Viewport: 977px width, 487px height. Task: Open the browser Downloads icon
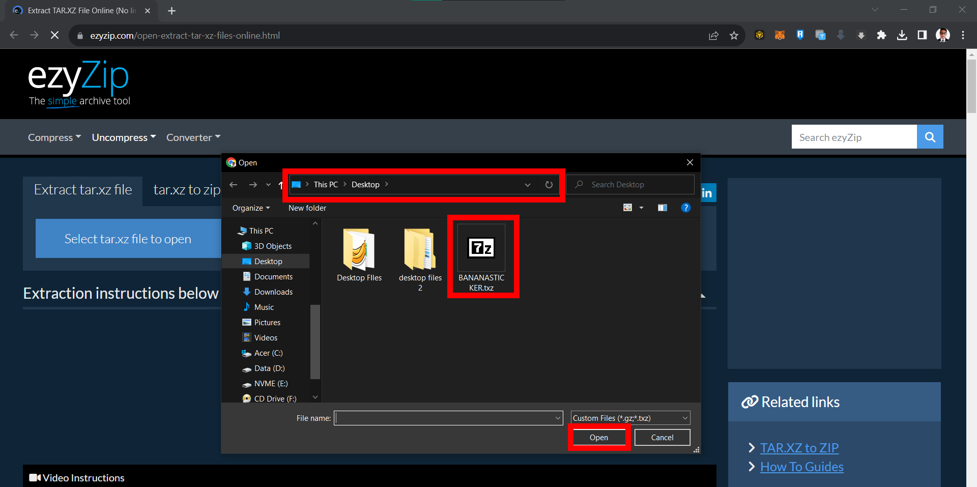[902, 35]
